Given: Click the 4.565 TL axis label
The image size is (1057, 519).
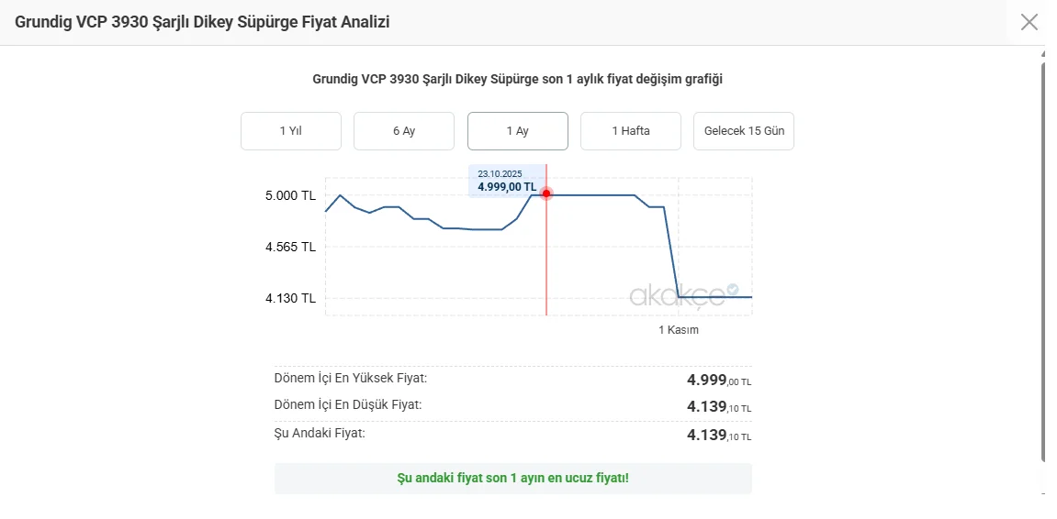Looking at the screenshot, I should click(290, 247).
